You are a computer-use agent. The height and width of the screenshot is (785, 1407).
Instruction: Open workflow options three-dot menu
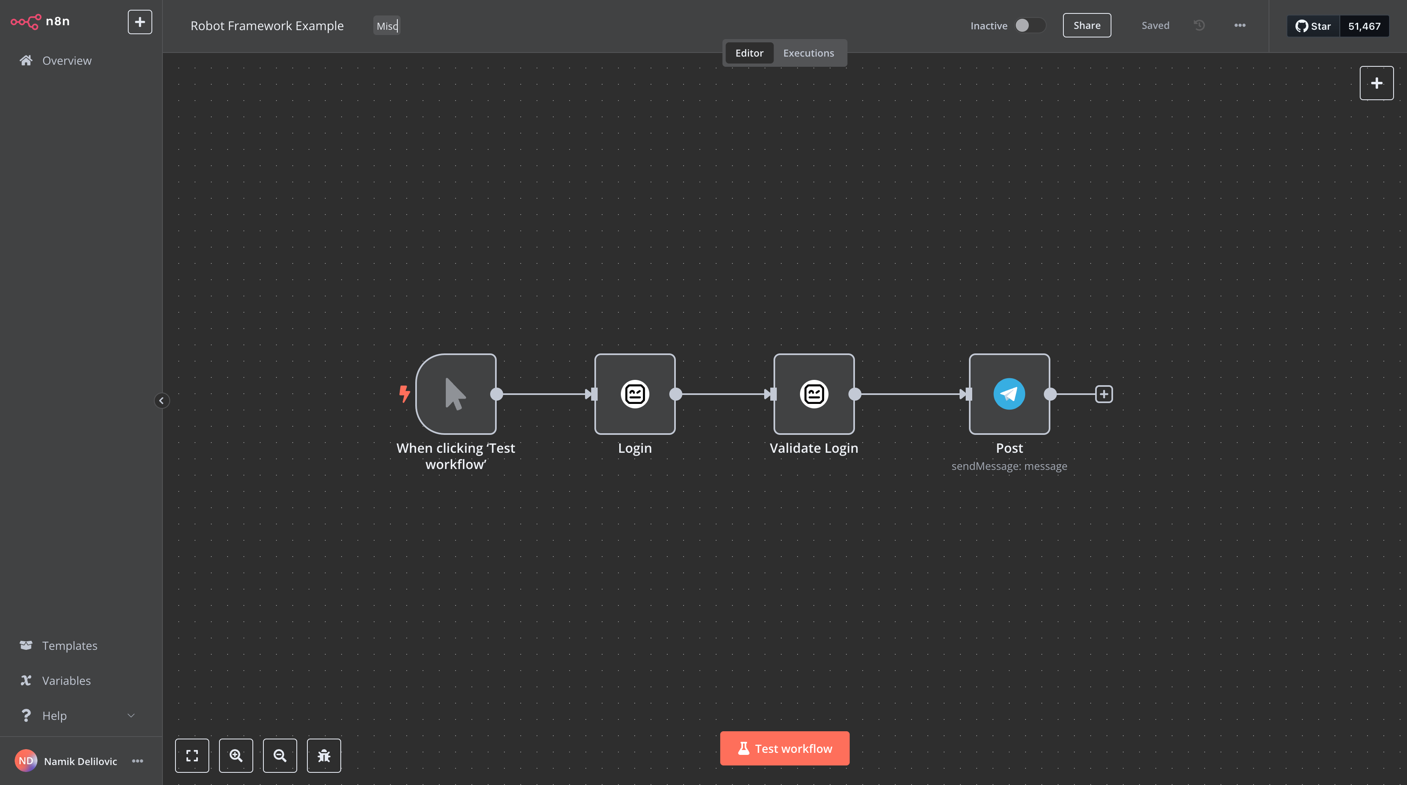(1240, 25)
